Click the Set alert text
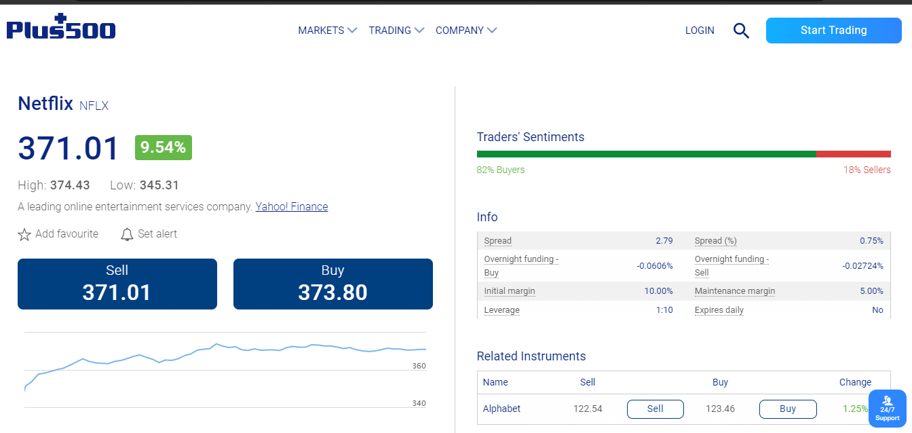This screenshot has width=912, height=433. click(x=157, y=234)
